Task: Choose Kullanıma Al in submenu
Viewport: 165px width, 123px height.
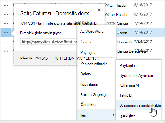Action: [x=139, y=85]
